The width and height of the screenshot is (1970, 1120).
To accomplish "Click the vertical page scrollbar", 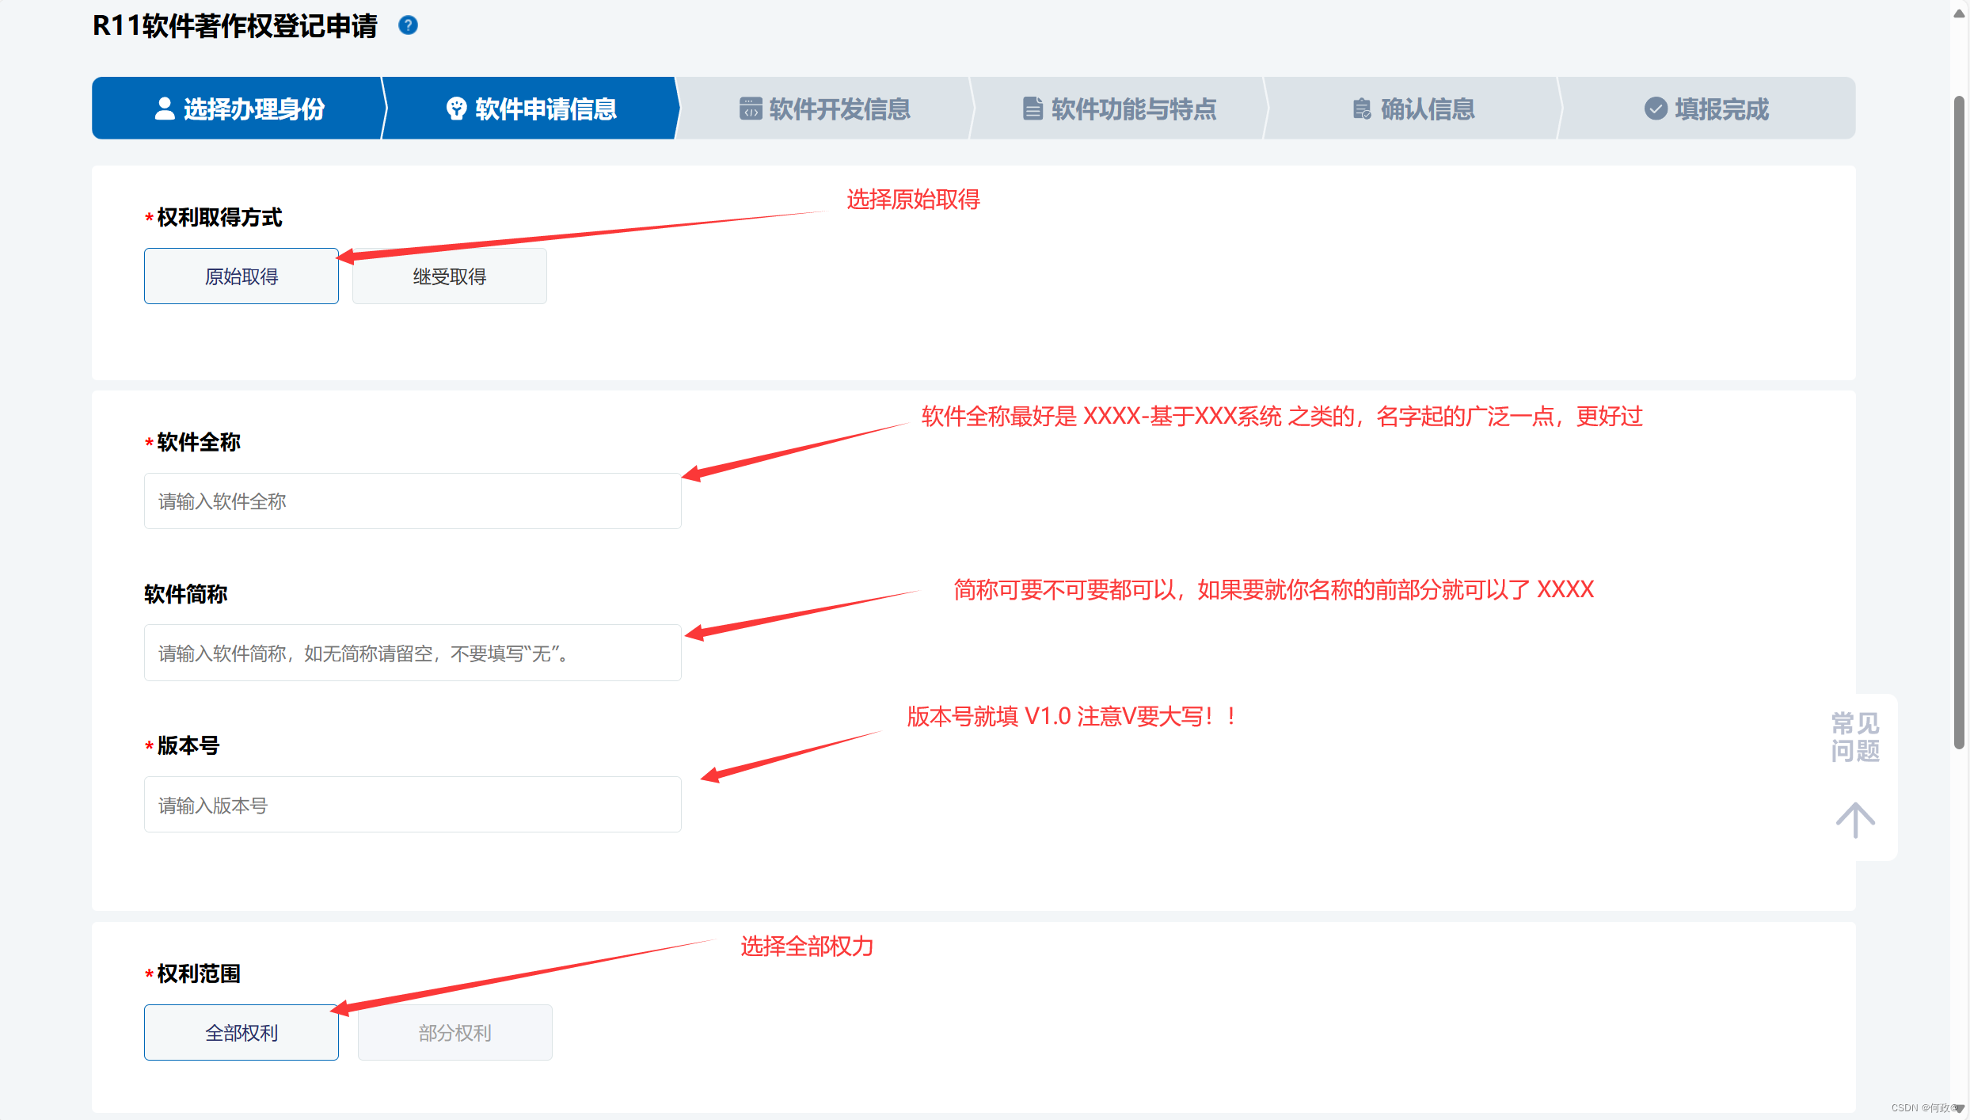I will pyautogui.click(x=1959, y=420).
